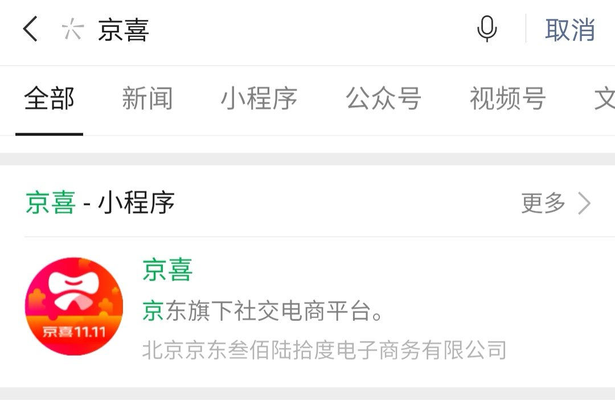Activate the microphone voice search
The width and height of the screenshot is (615, 400).
pos(487,28)
